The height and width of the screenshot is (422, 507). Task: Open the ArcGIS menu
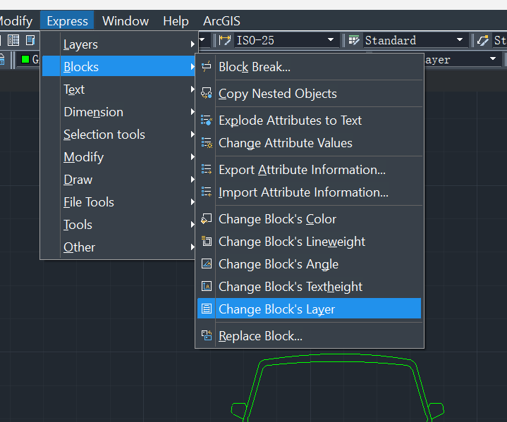tap(221, 21)
